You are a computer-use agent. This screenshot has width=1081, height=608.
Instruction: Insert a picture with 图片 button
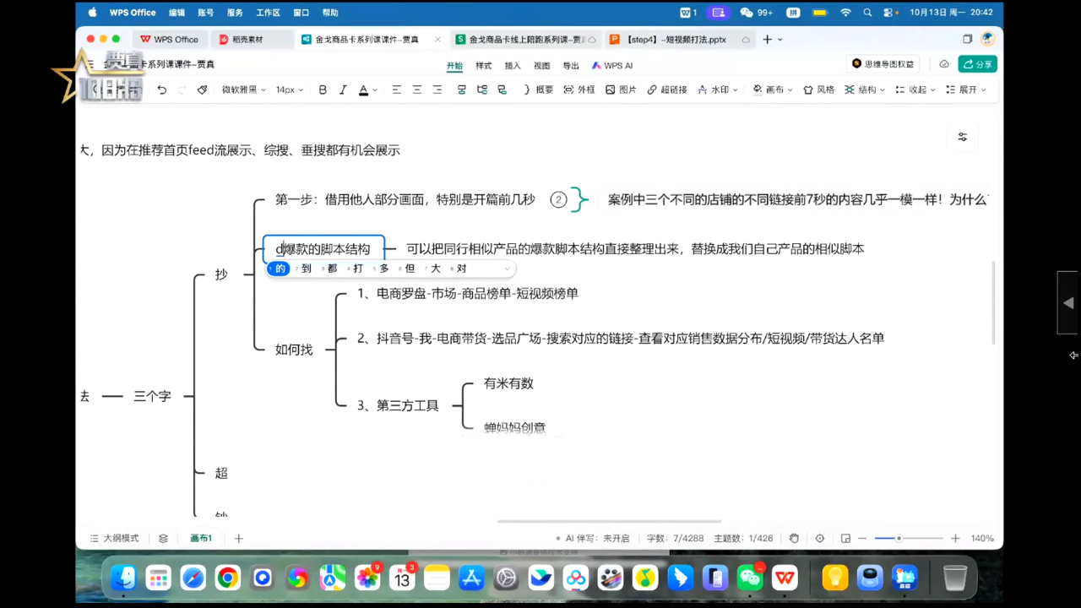click(x=621, y=90)
